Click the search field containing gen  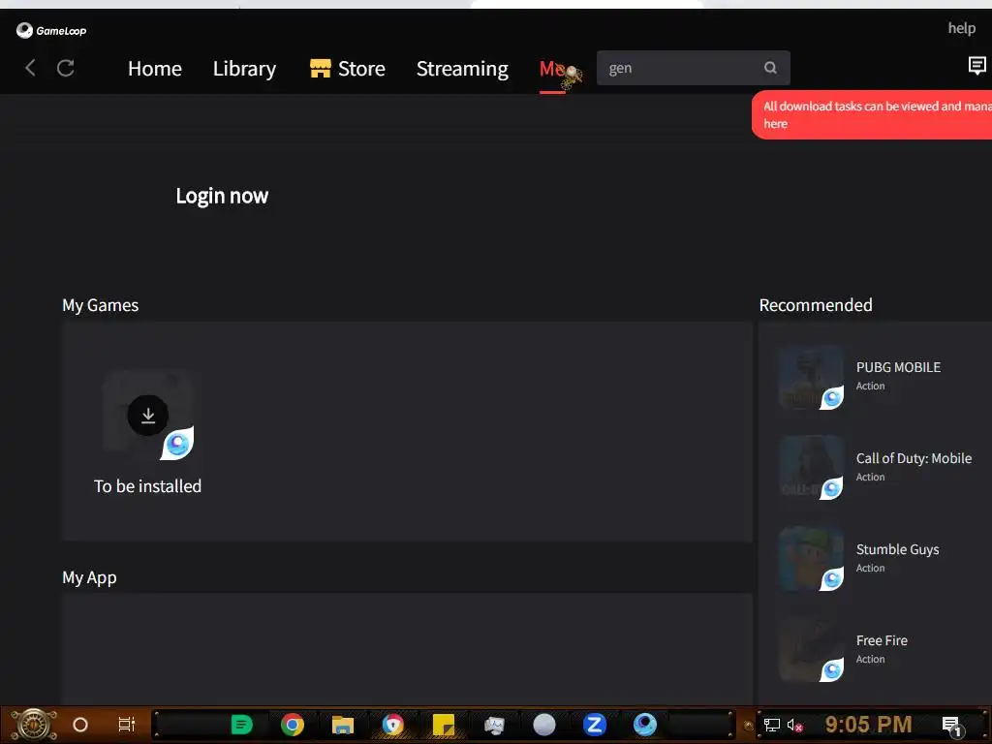tap(693, 68)
